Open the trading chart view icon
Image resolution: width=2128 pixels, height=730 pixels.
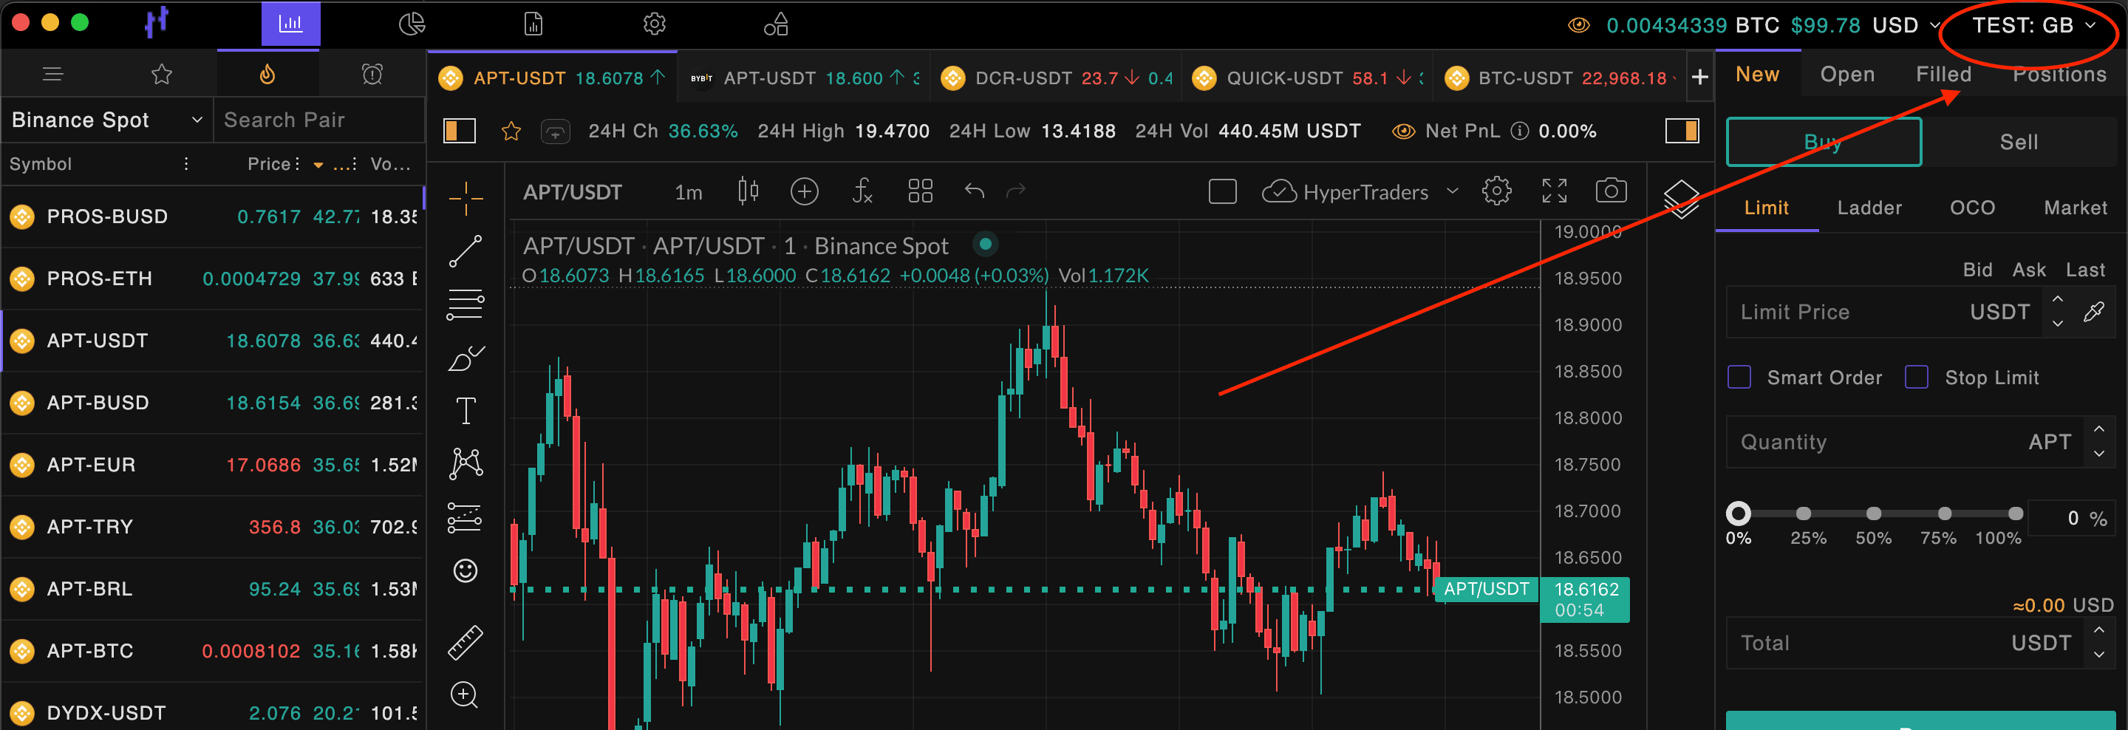(x=291, y=24)
